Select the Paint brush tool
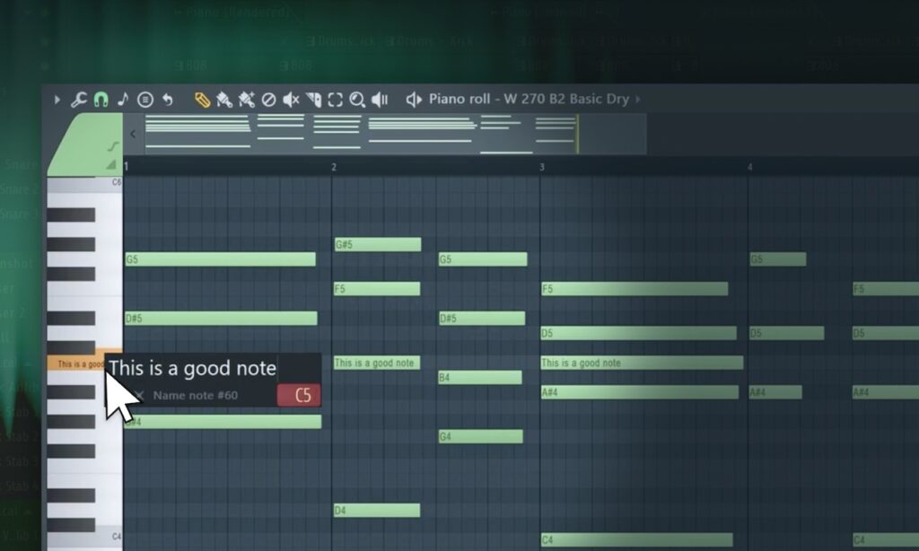 point(224,100)
